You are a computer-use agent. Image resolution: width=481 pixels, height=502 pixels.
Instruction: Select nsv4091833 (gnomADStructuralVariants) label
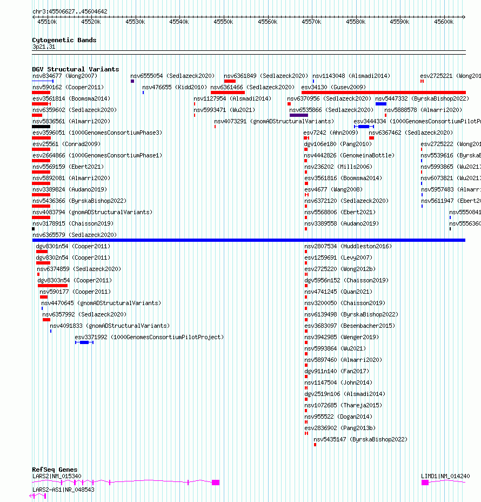[110, 326]
